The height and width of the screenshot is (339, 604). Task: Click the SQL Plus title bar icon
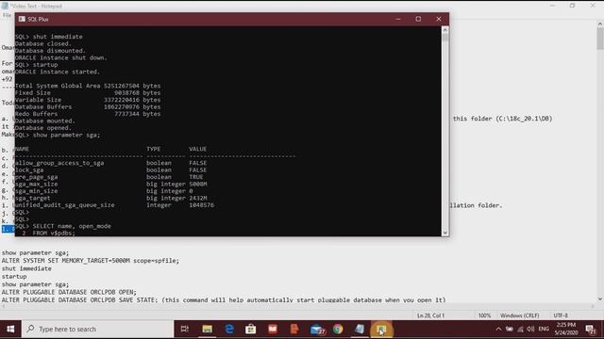click(22, 19)
